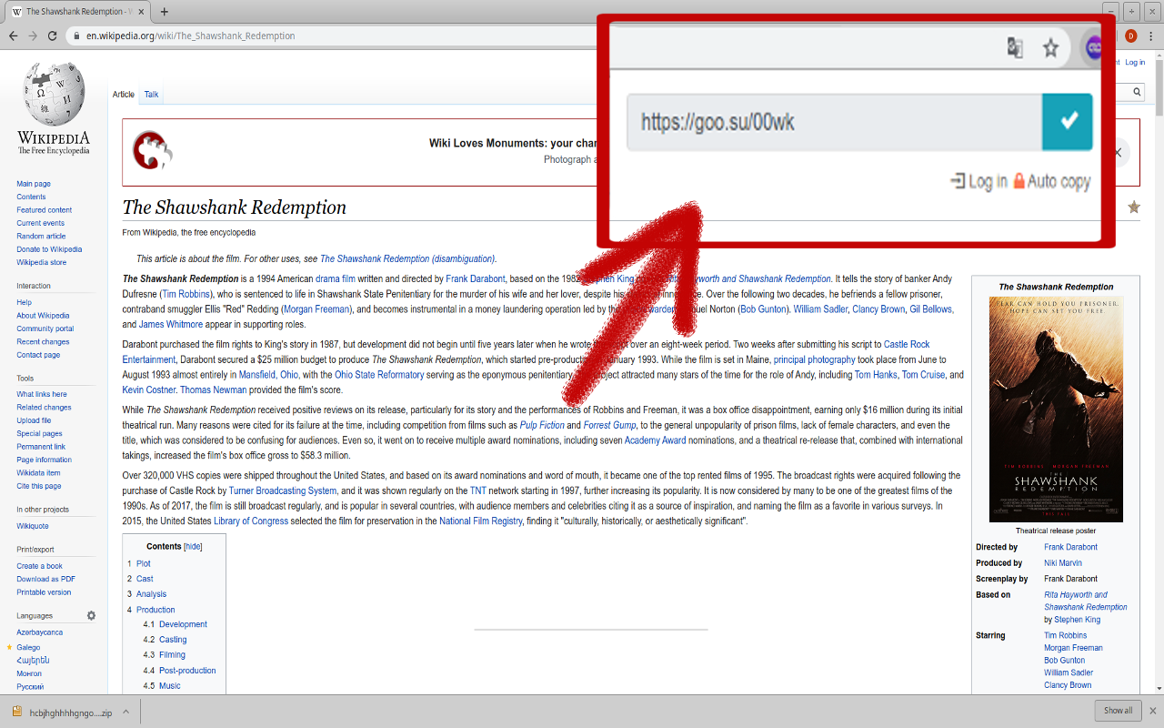Select the Article tab
The image size is (1164, 728).
click(x=123, y=95)
